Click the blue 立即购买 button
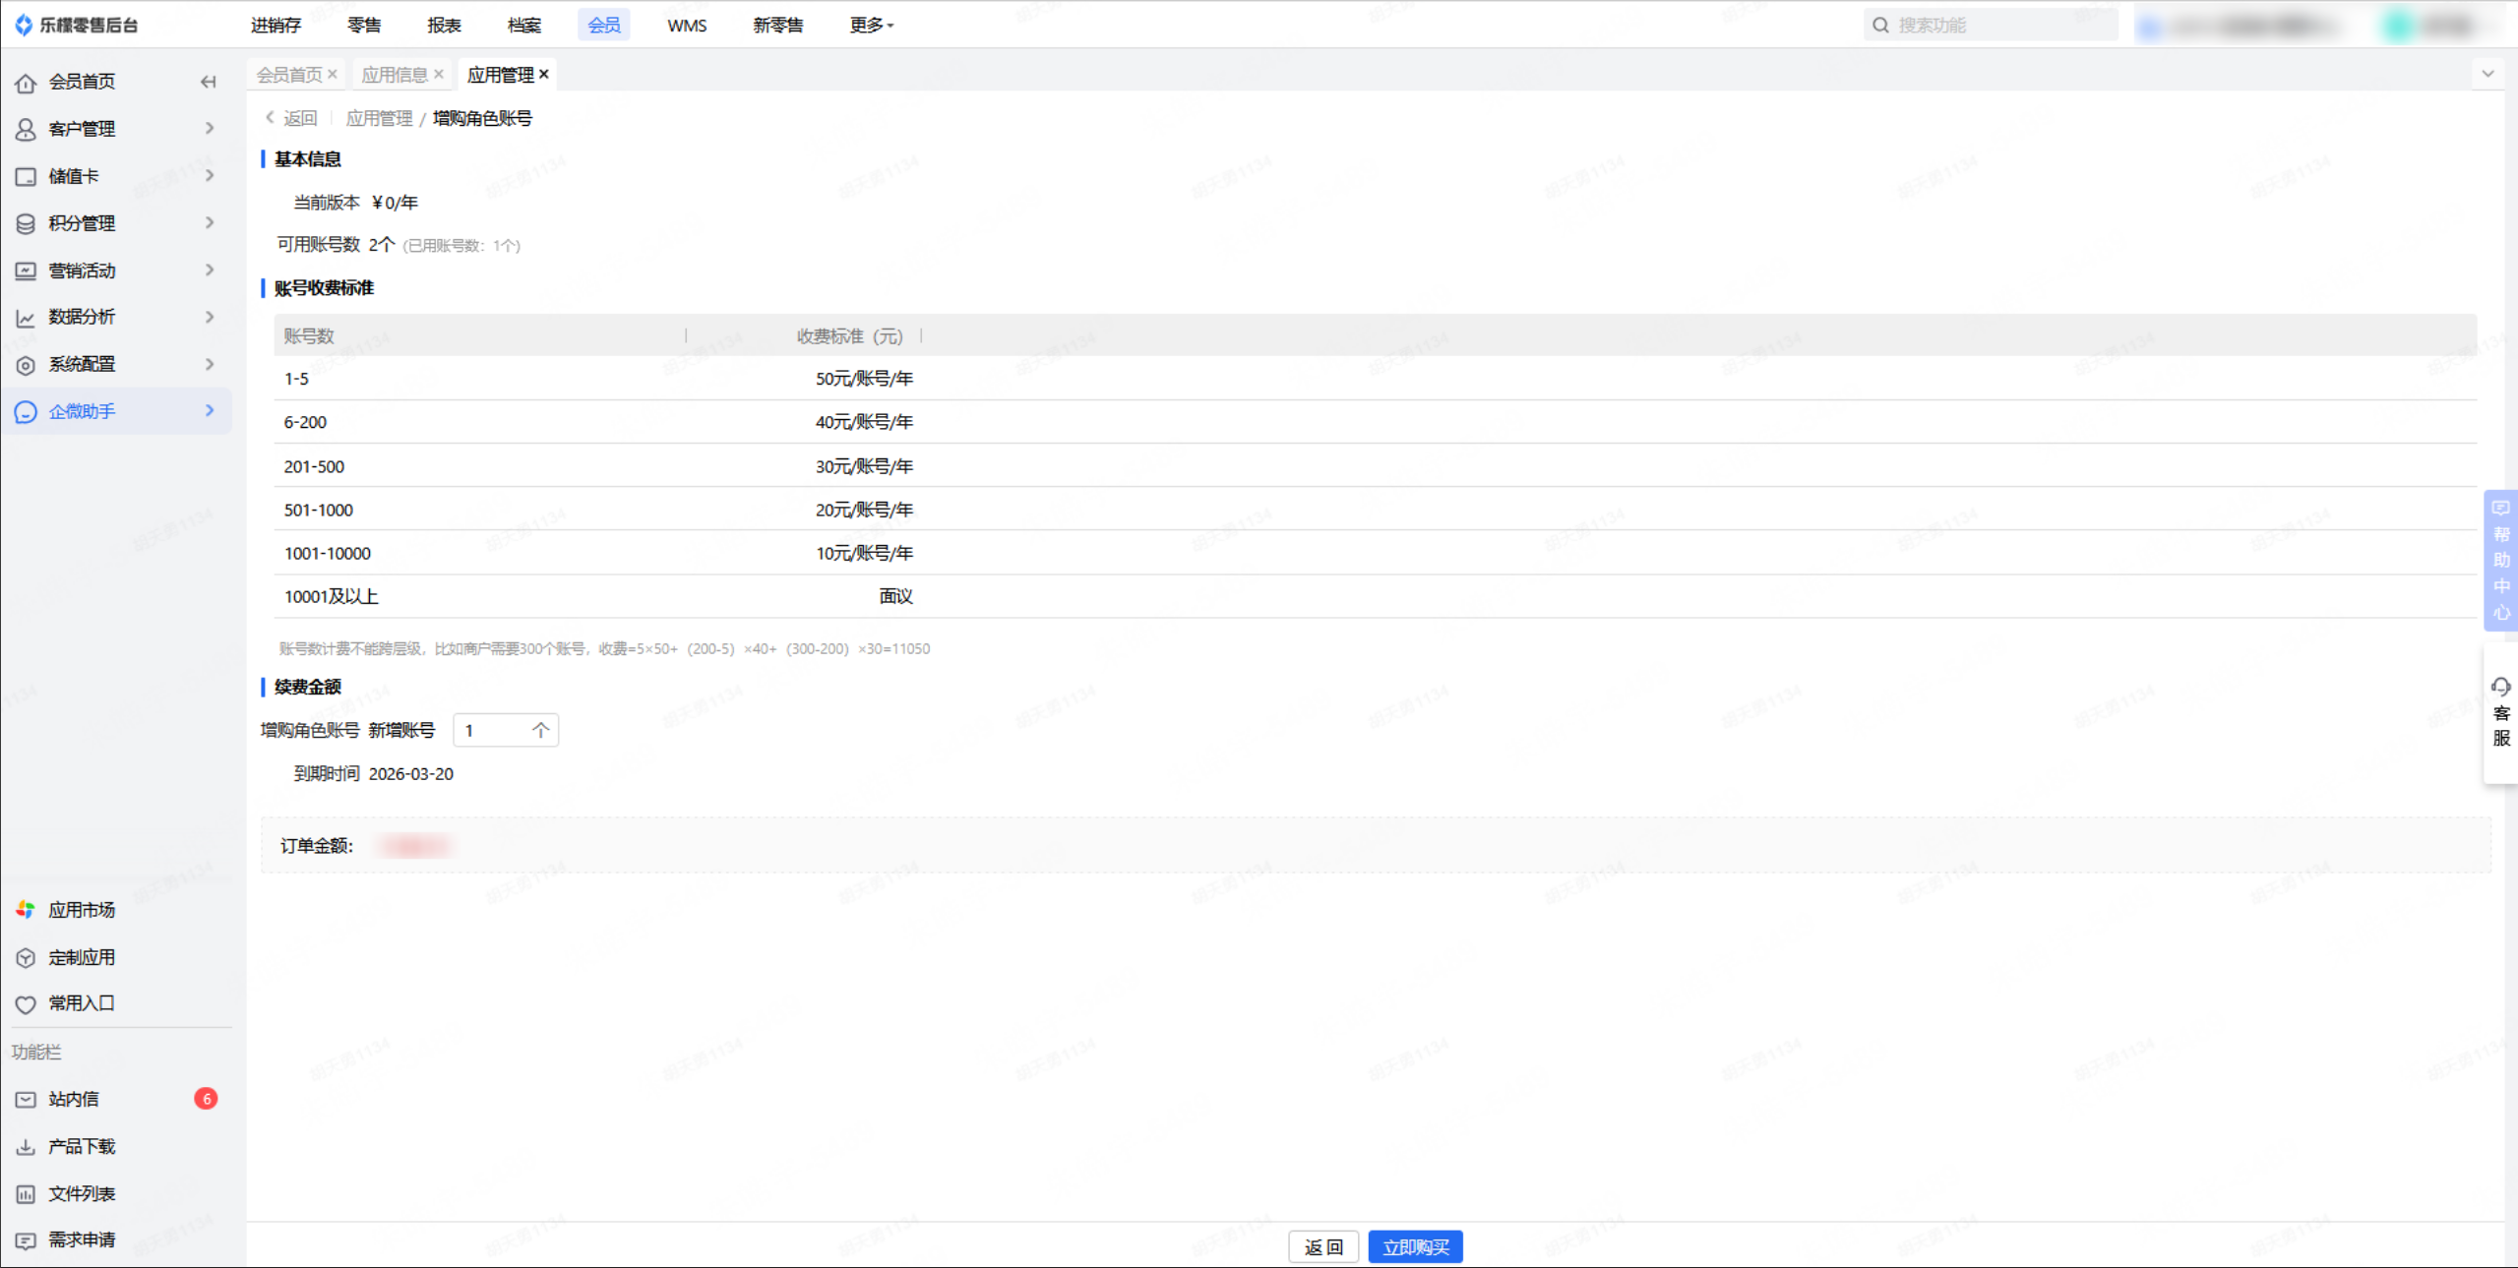 pyautogui.click(x=1415, y=1247)
